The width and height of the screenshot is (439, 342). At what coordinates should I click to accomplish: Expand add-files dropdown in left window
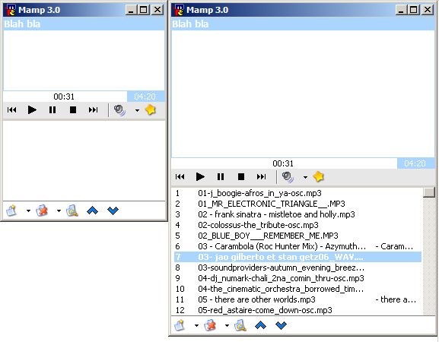point(28,211)
